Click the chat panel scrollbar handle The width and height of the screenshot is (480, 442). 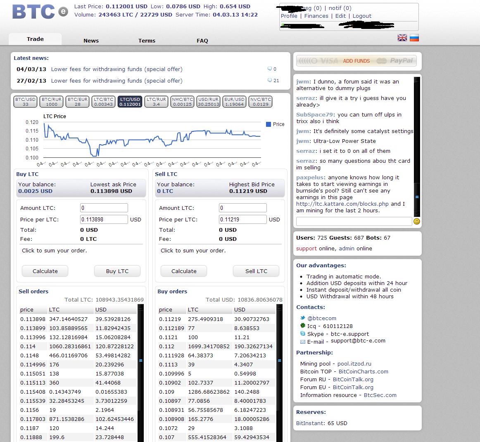[x=417, y=197]
